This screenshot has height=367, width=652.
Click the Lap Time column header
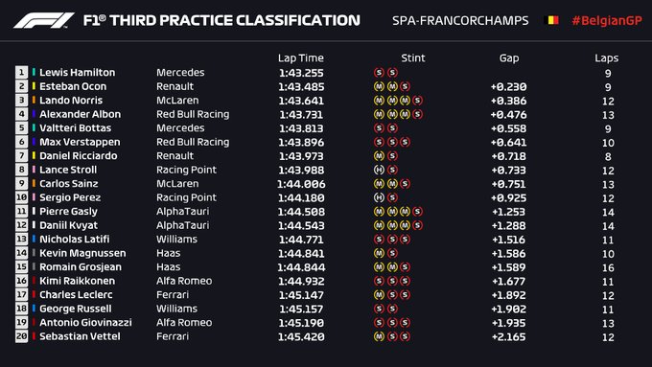[x=301, y=57]
